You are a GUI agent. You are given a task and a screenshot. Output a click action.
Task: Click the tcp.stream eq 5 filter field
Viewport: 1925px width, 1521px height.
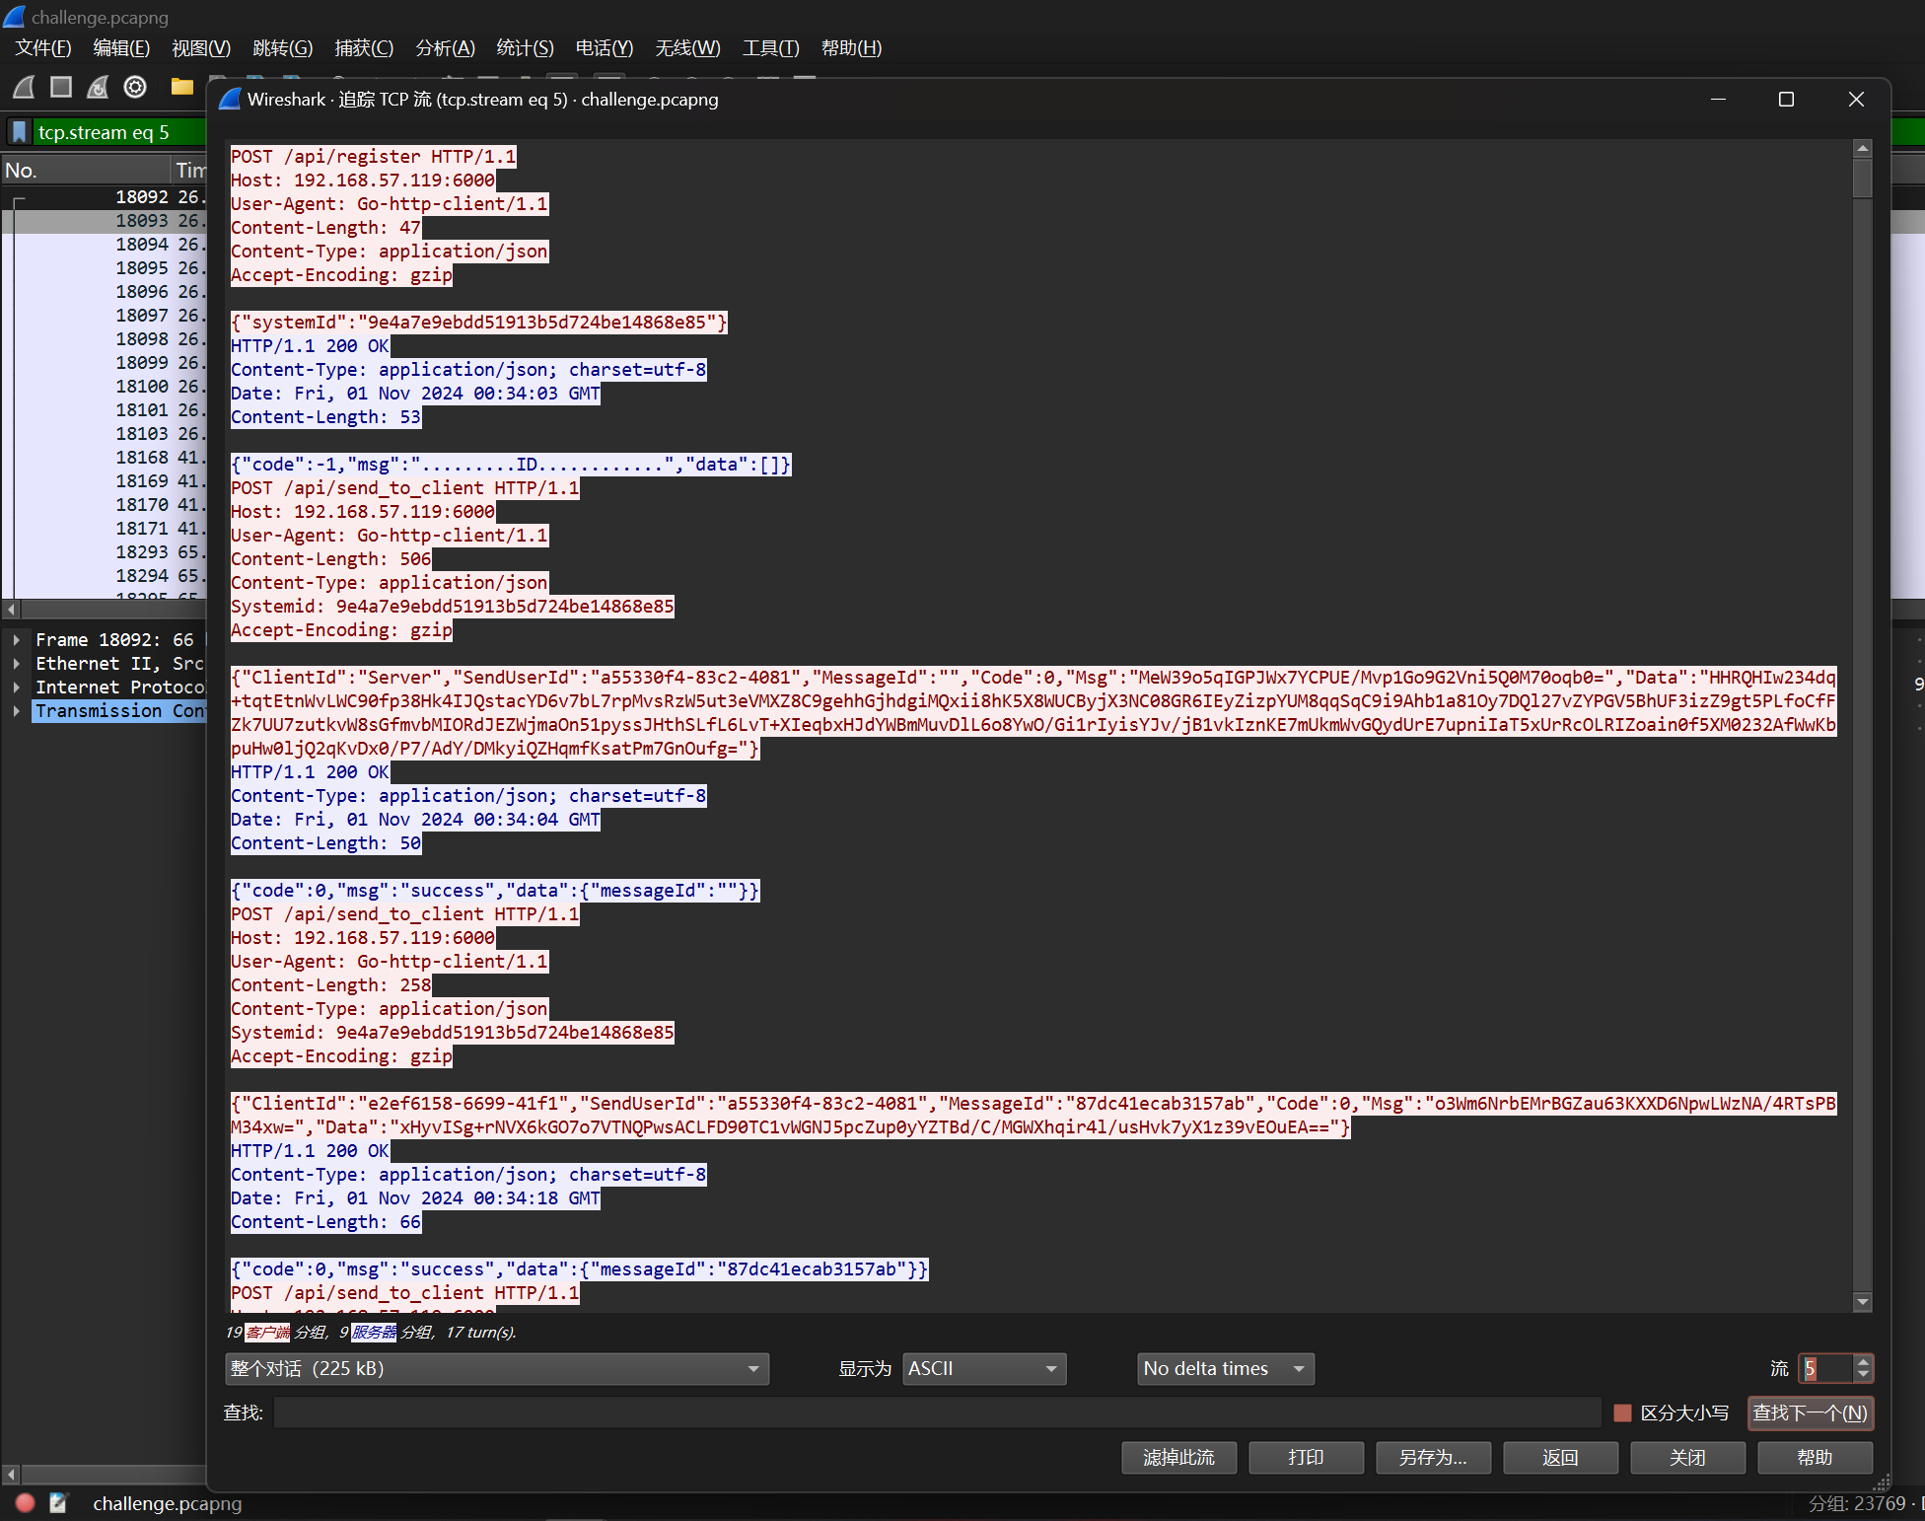pyautogui.click(x=118, y=132)
